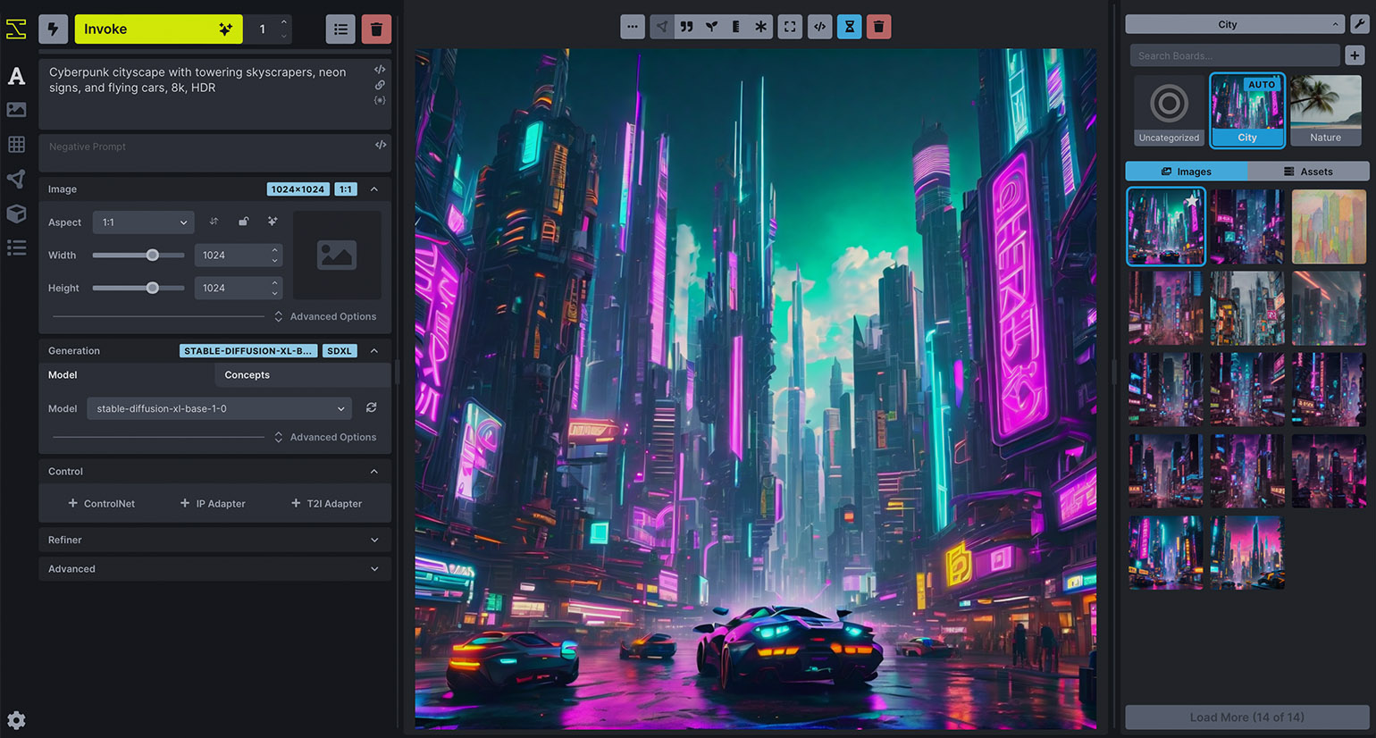Click the use prompt quote icon
The image size is (1376, 738).
(686, 27)
